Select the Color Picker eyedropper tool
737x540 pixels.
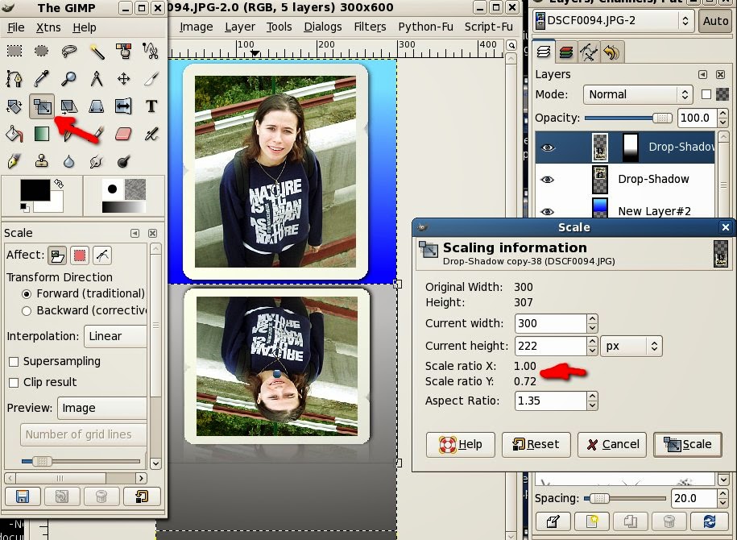click(x=41, y=78)
